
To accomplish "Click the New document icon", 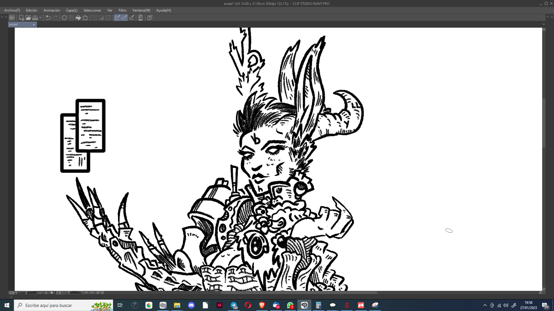I will (21, 18).
